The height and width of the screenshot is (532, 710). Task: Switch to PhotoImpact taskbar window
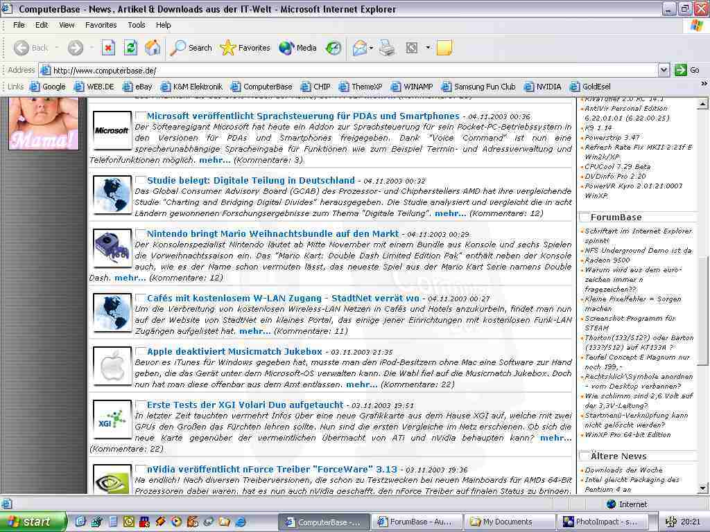coord(603,522)
